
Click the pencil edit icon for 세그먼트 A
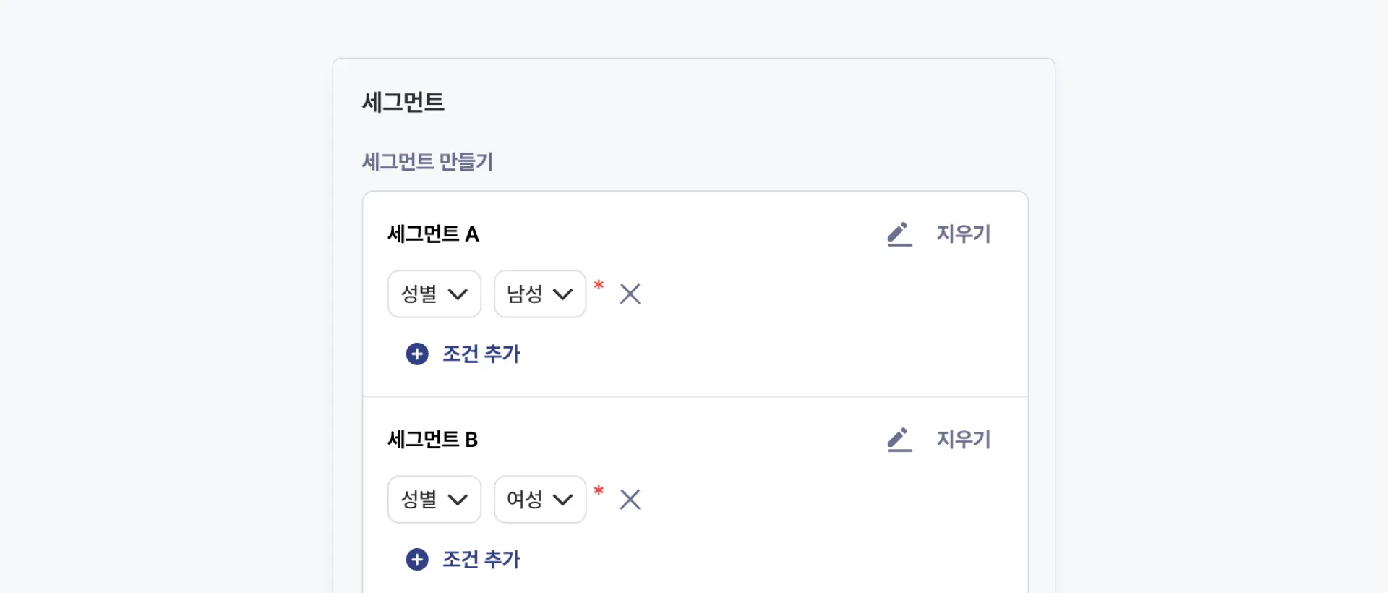tap(899, 234)
